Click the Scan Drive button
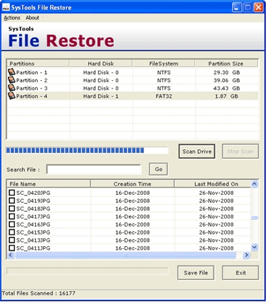The height and width of the screenshot is (302, 266). pyautogui.click(x=197, y=152)
